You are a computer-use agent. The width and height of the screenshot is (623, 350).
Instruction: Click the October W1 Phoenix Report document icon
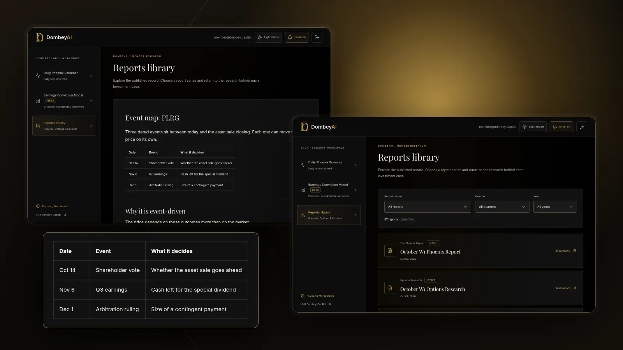tap(390, 250)
